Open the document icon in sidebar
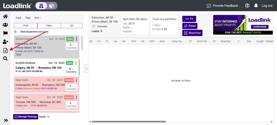The image size is (277, 125). [5, 50]
